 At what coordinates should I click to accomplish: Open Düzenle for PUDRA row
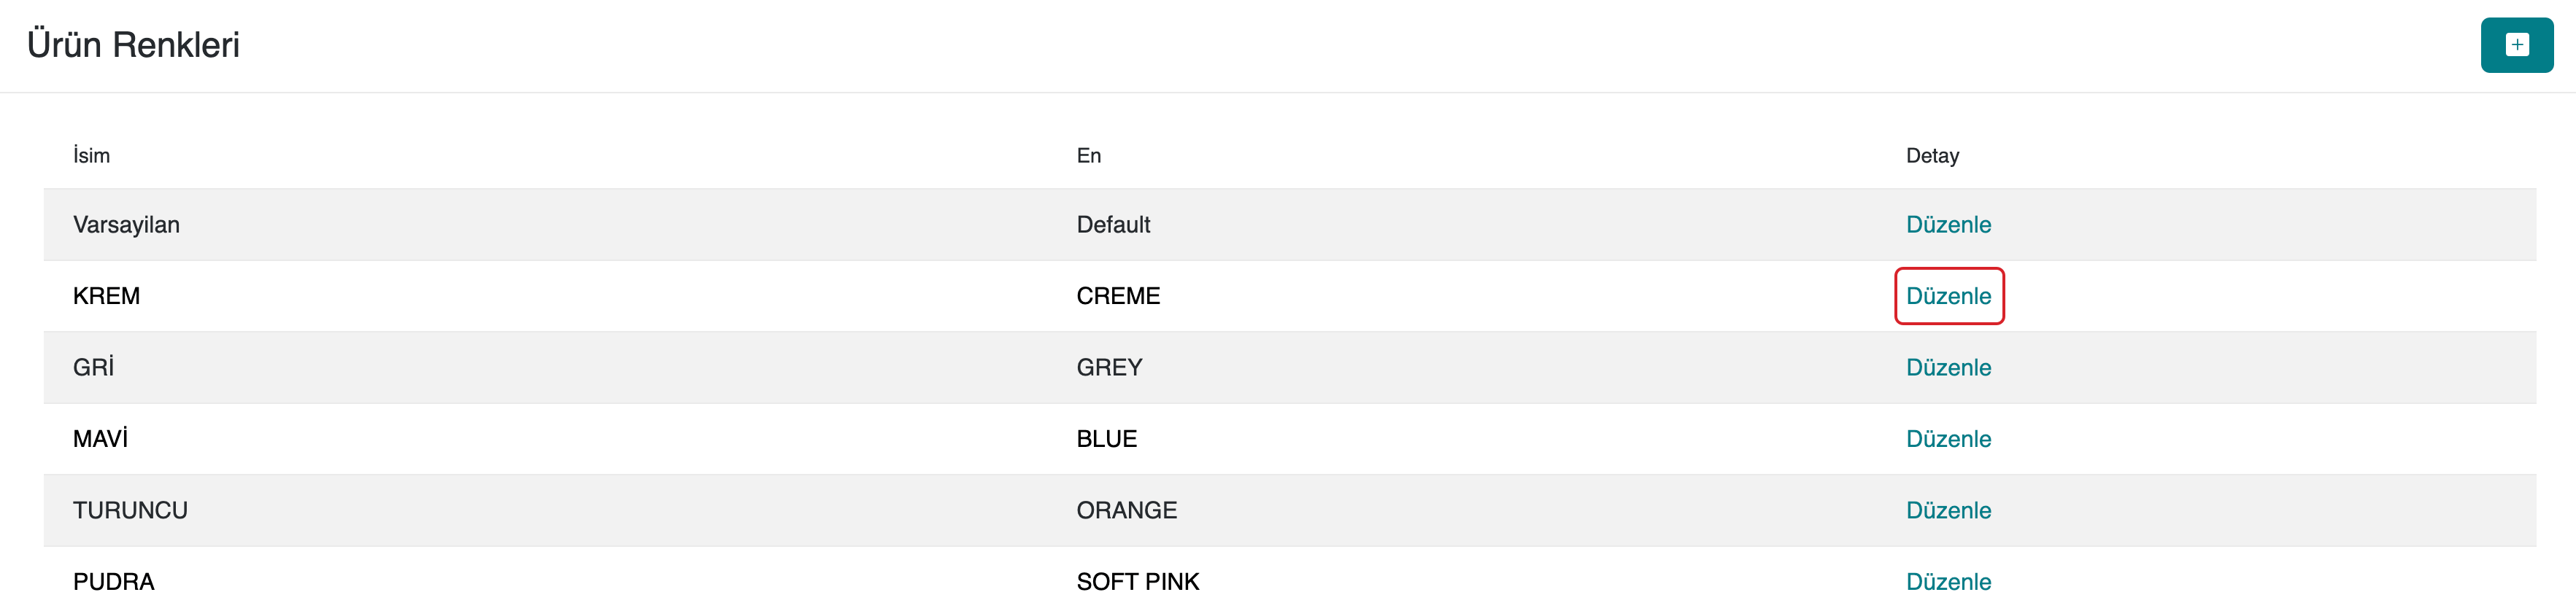pos(1948,582)
